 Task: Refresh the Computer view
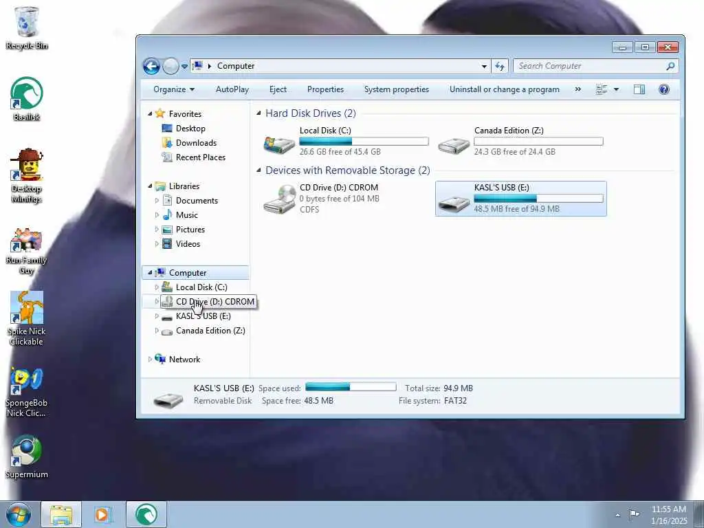[x=500, y=67]
